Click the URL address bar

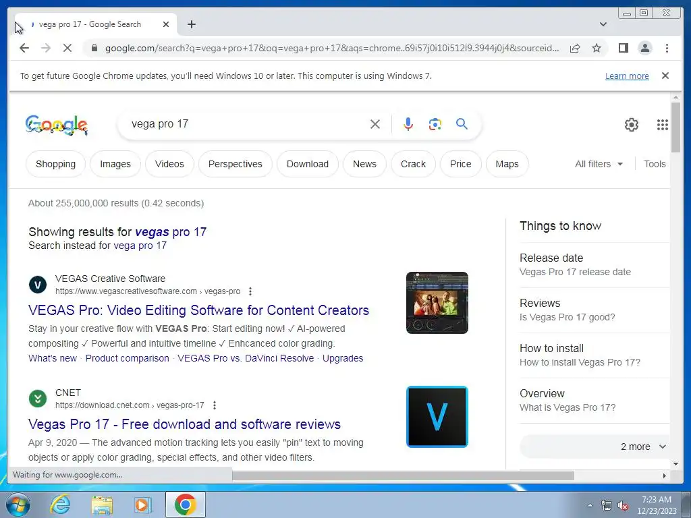[331, 48]
